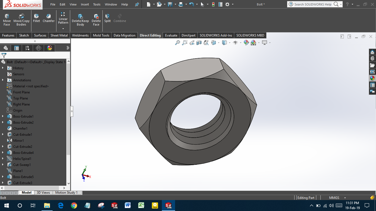The height and width of the screenshot is (211, 376).
Task: Expand the Boss-Extrude1 feature node
Action: (3, 116)
